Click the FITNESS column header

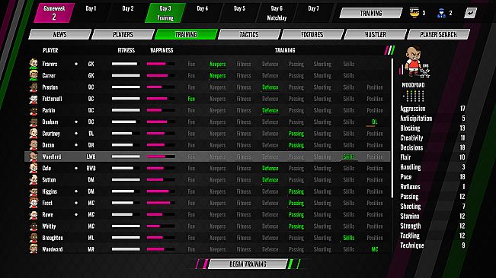(126, 50)
